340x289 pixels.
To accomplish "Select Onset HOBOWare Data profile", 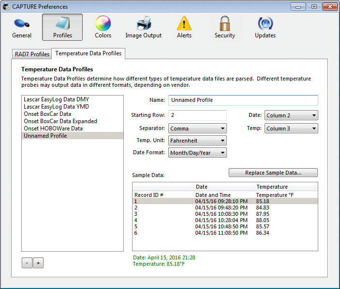I will [73, 128].
